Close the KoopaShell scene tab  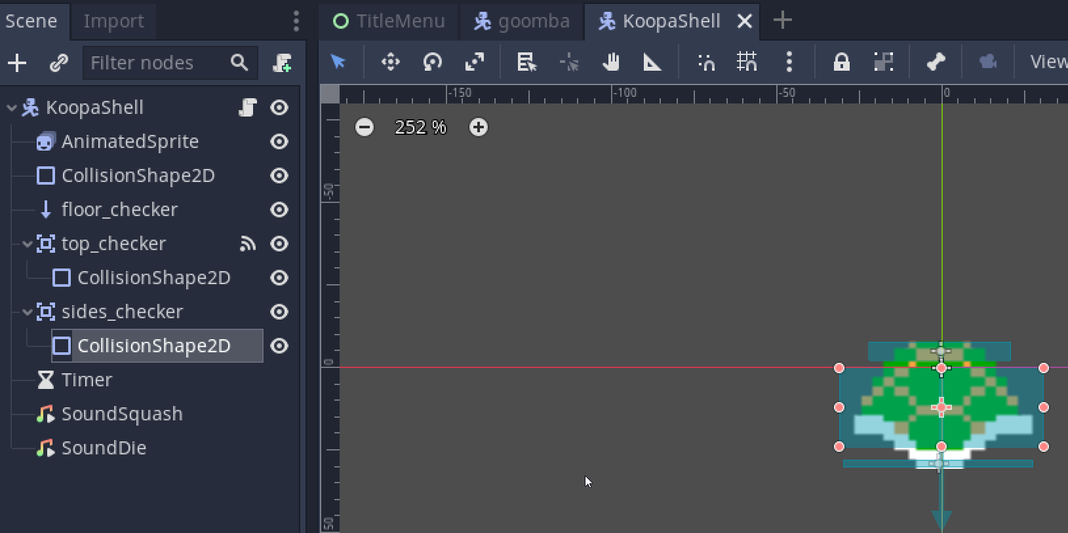coord(745,21)
